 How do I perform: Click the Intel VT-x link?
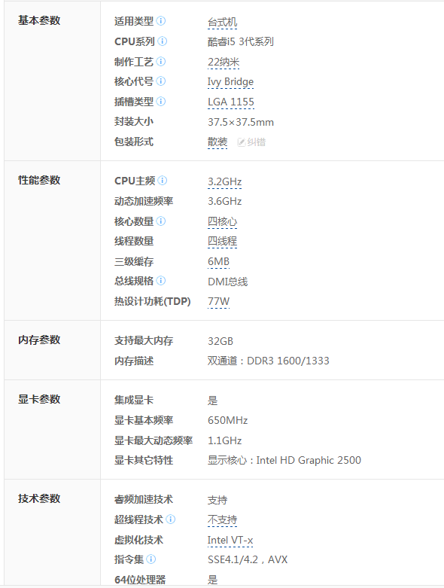230,541
